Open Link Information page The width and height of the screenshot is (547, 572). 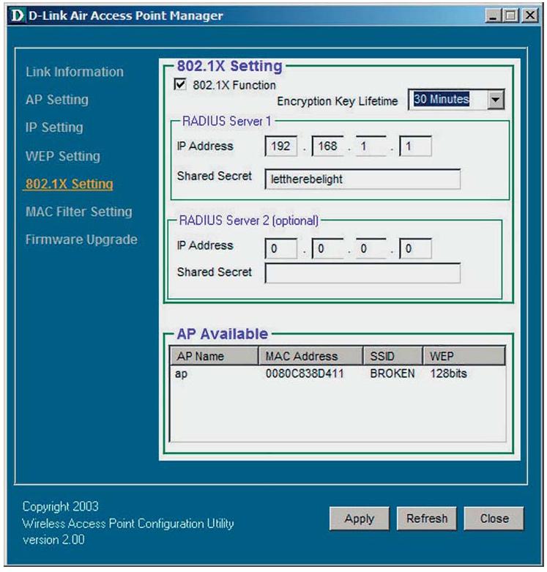(x=75, y=72)
